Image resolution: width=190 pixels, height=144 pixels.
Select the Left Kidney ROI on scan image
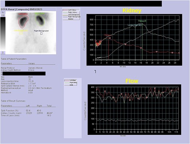pos(23,22)
